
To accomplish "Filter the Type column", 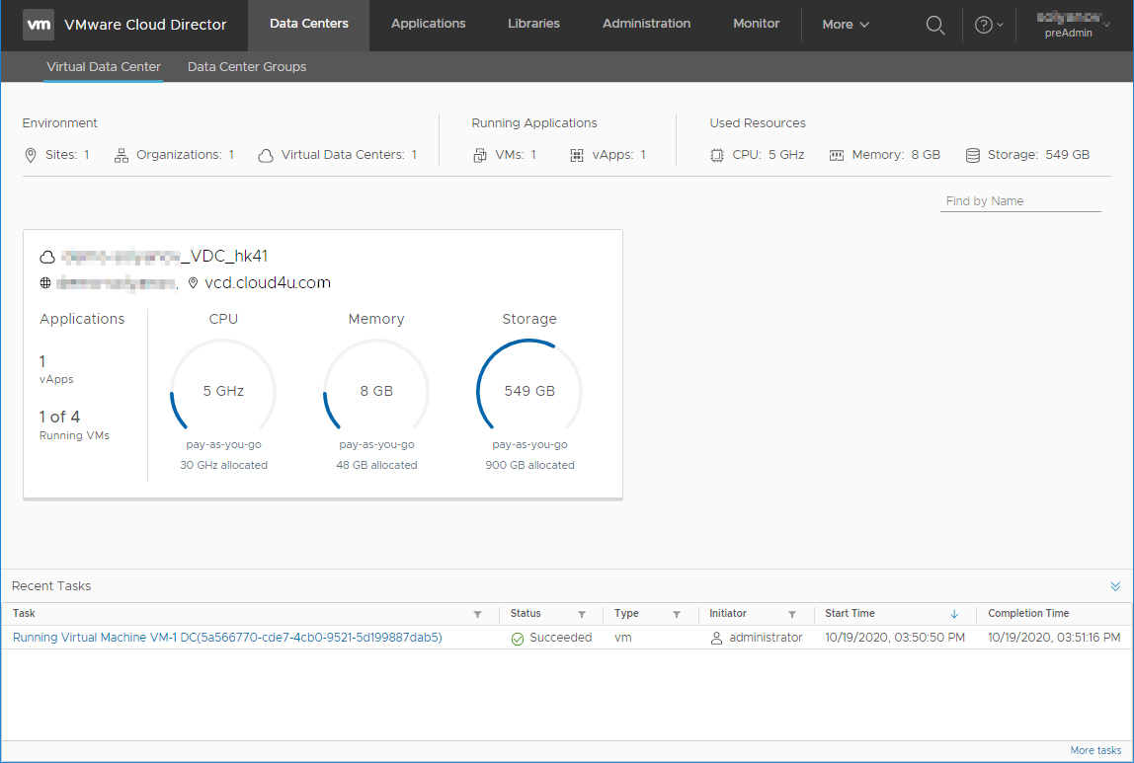I will pyautogui.click(x=677, y=614).
